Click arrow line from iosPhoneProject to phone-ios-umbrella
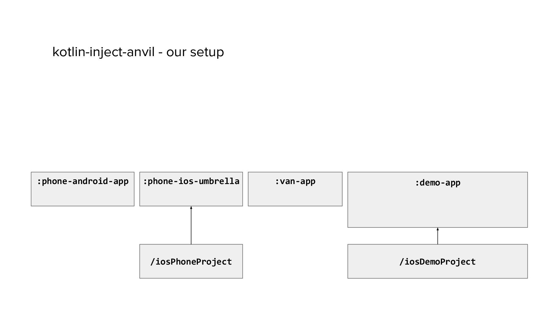This screenshot has height=314, width=558. click(x=191, y=227)
